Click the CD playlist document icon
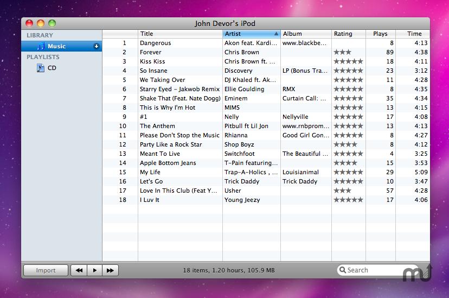 pyautogui.click(x=40, y=68)
